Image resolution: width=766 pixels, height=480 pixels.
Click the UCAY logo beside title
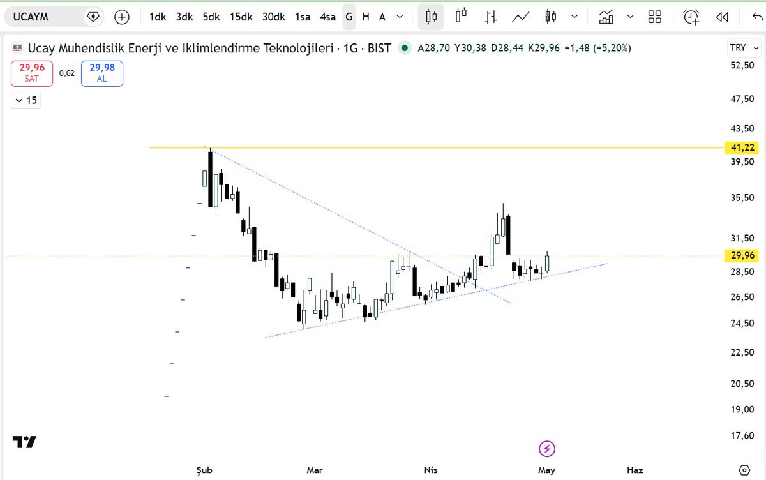[19, 48]
